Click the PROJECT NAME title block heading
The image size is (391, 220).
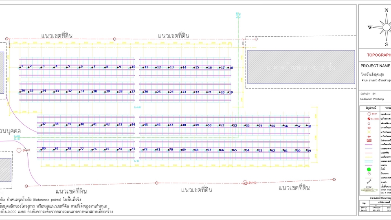point(375,66)
